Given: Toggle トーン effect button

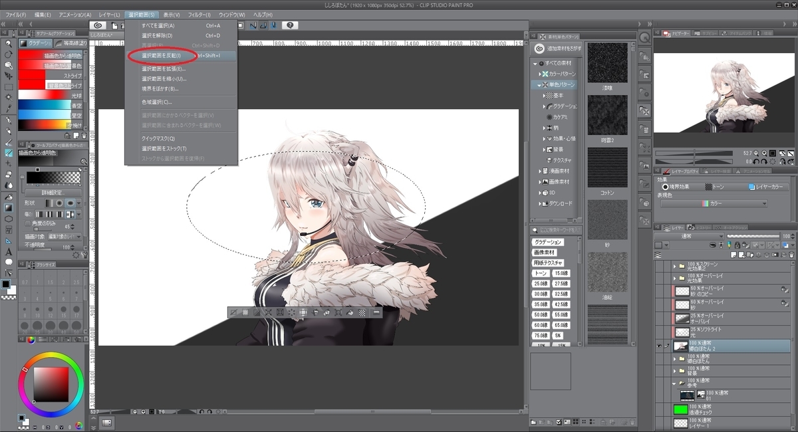Looking at the screenshot, I should [x=714, y=187].
